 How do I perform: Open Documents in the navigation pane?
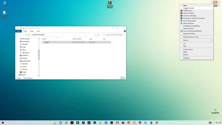25,39
